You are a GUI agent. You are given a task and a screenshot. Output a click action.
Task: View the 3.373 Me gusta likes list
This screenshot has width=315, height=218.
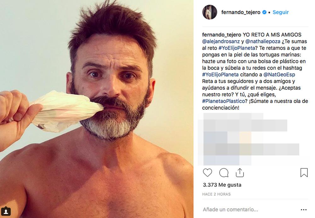tap(222, 185)
